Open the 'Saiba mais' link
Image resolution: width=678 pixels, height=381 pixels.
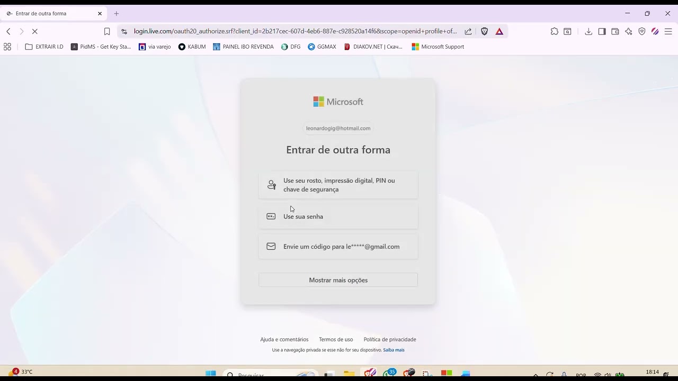394,350
